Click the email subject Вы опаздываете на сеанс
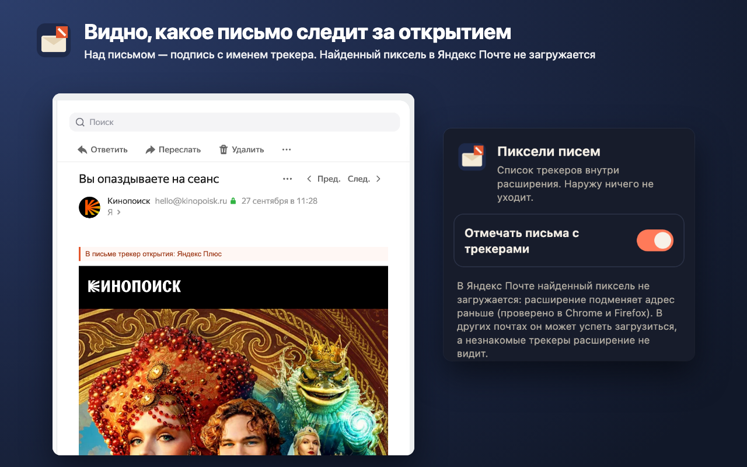 click(149, 179)
